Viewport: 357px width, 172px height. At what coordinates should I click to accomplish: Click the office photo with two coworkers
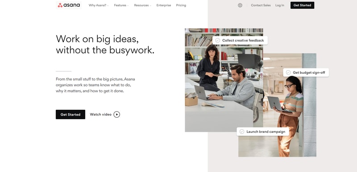224,80
